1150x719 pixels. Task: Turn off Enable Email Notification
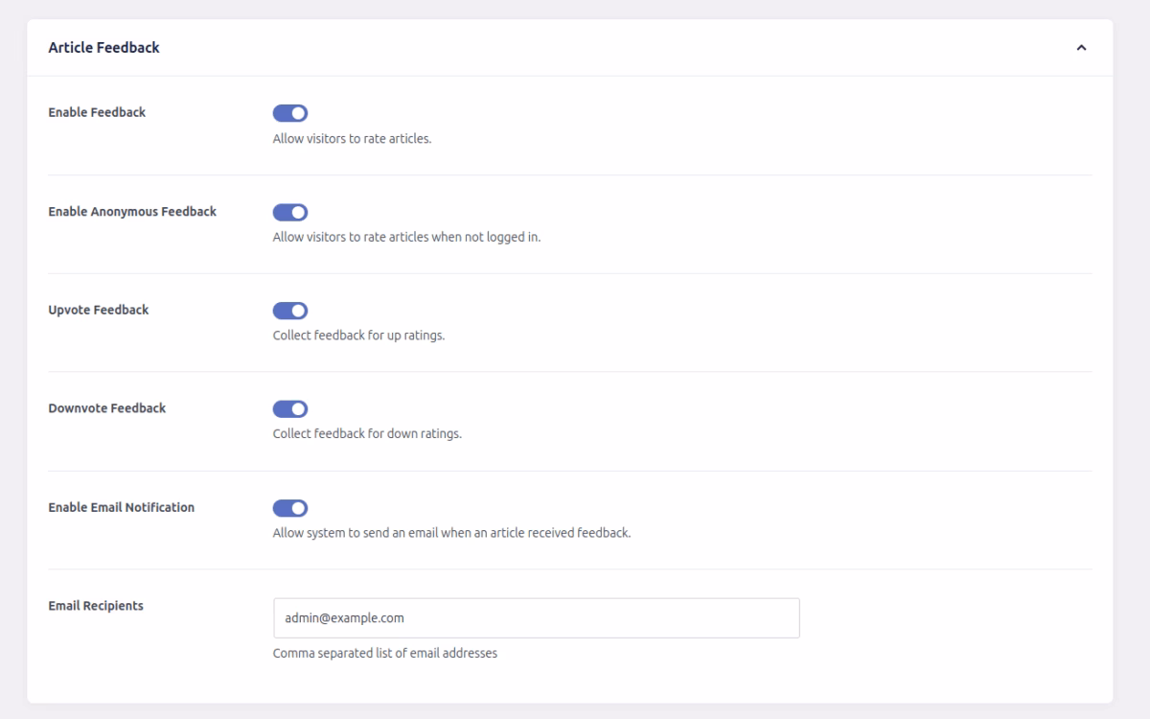tap(290, 507)
